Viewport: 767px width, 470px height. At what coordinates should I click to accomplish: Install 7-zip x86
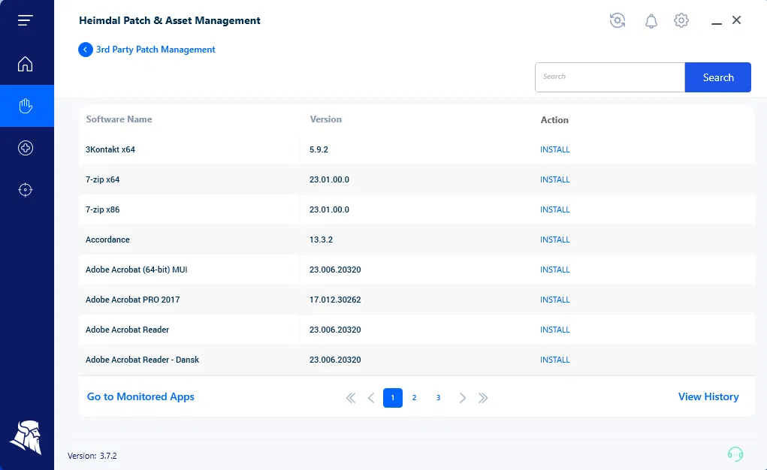coord(554,209)
